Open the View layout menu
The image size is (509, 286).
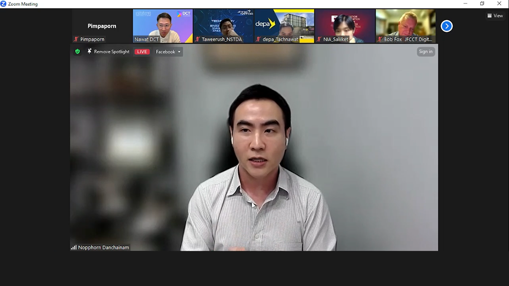(495, 16)
